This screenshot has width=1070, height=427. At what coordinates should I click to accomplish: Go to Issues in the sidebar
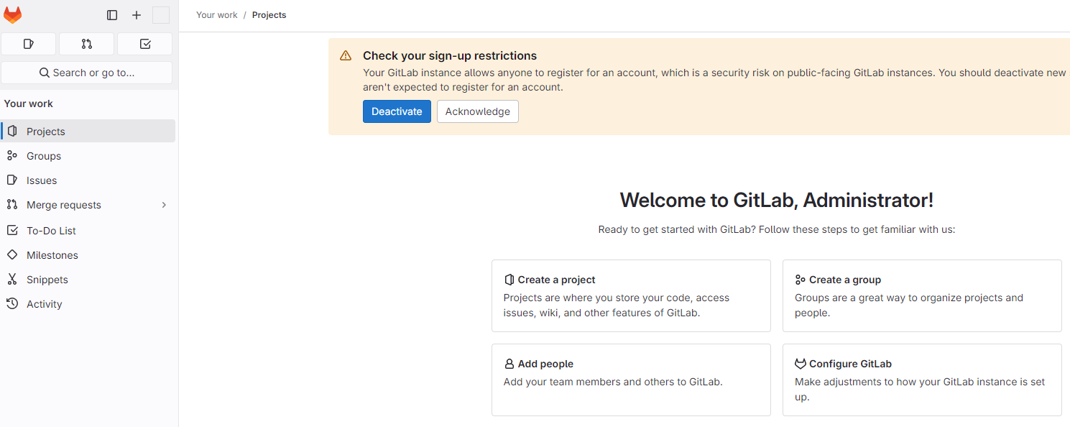click(42, 180)
